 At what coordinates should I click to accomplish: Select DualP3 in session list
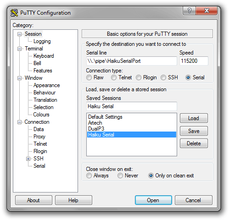click(132, 129)
